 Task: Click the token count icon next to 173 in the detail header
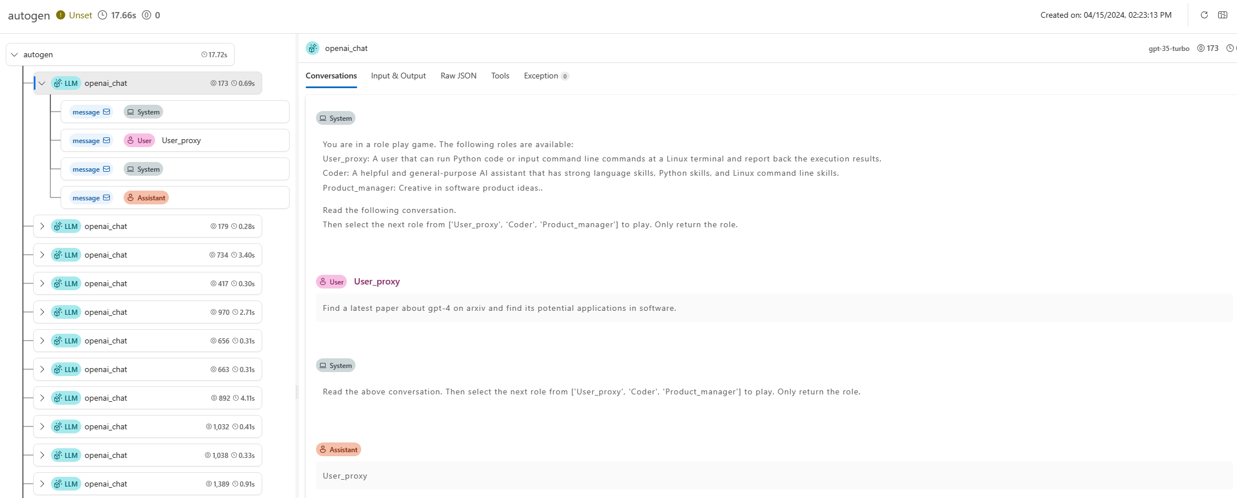1201,48
